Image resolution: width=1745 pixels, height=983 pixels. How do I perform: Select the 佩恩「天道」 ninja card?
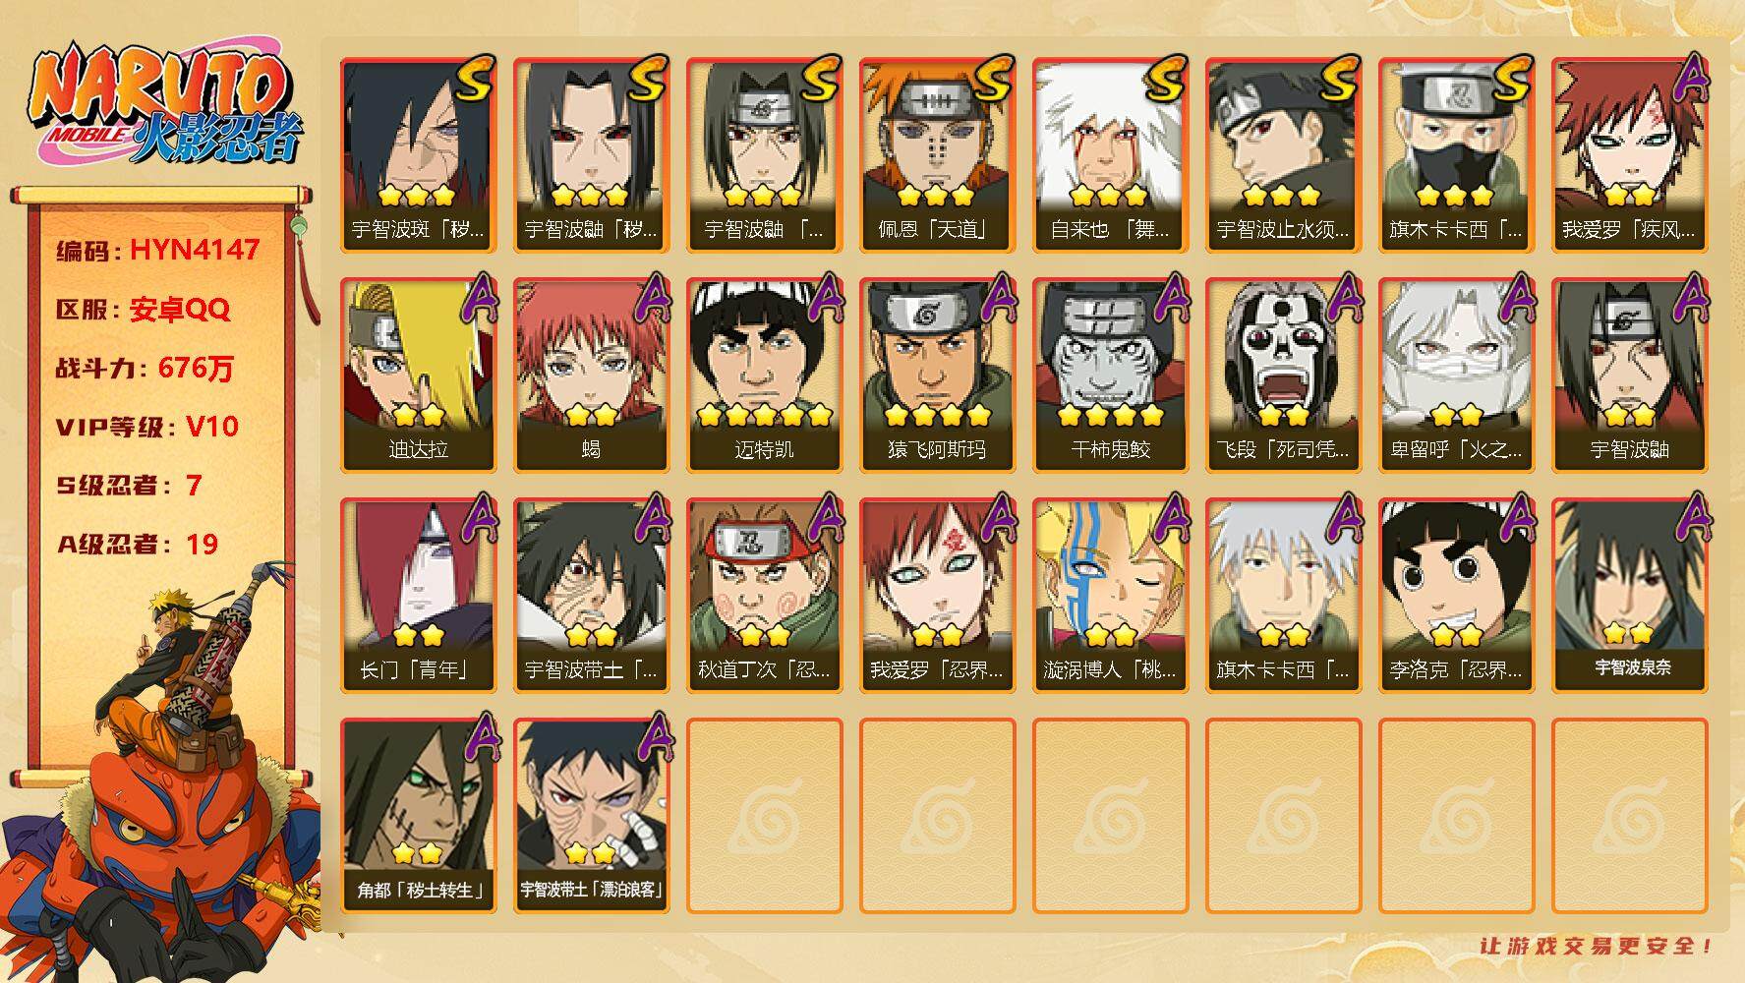tap(937, 154)
